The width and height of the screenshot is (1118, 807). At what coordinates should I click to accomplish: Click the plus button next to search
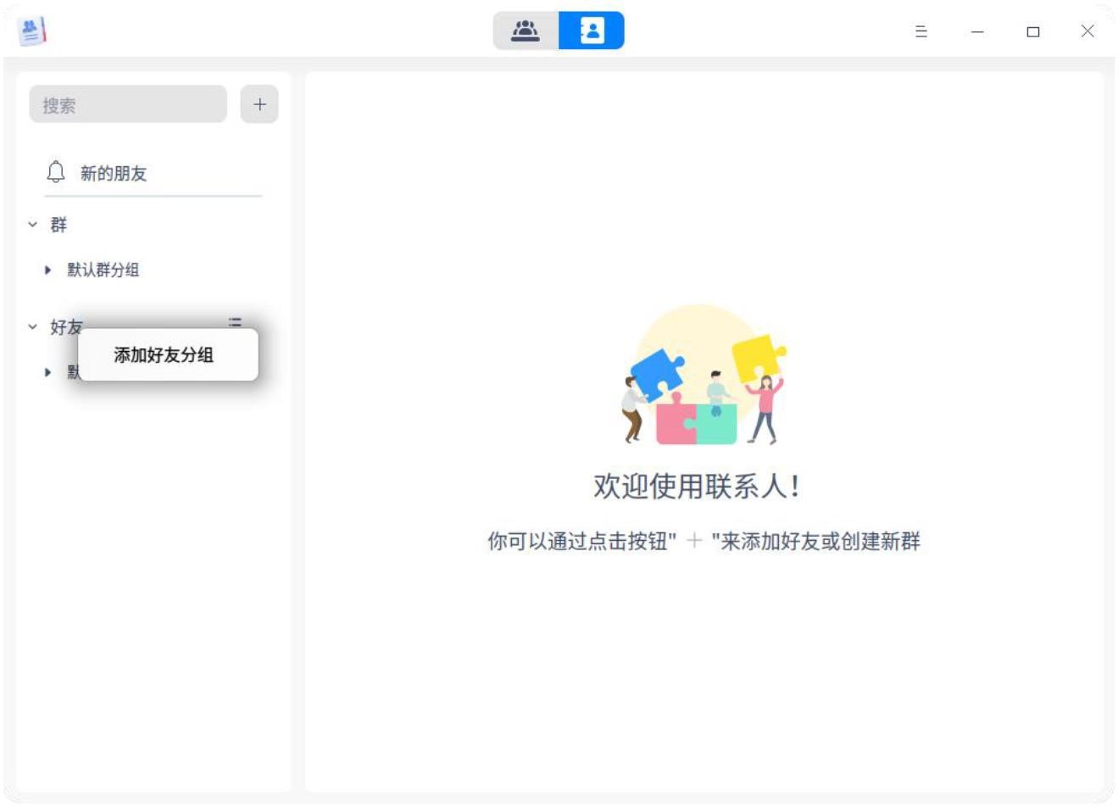tap(259, 104)
